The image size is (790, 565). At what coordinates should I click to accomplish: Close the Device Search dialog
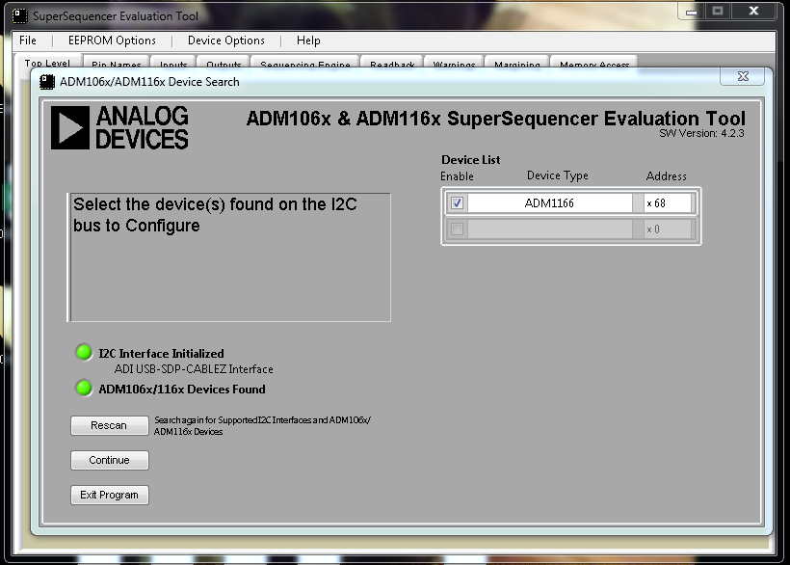click(x=743, y=76)
